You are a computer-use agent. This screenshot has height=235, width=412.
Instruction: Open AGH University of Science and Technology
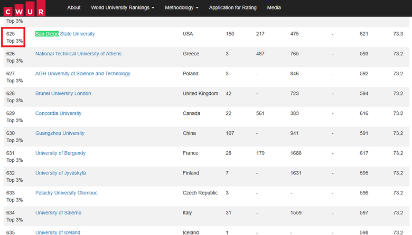[x=83, y=74]
